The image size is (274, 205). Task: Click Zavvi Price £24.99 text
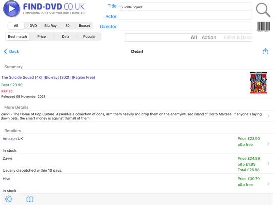249,158
